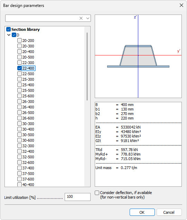Click the b1 = 130 mm row
The width and height of the screenshot is (187, 220).
pyautogui.click(x=114, y=109)
